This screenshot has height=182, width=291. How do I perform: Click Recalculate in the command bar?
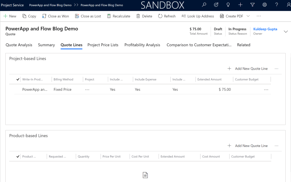click(118, 16)
